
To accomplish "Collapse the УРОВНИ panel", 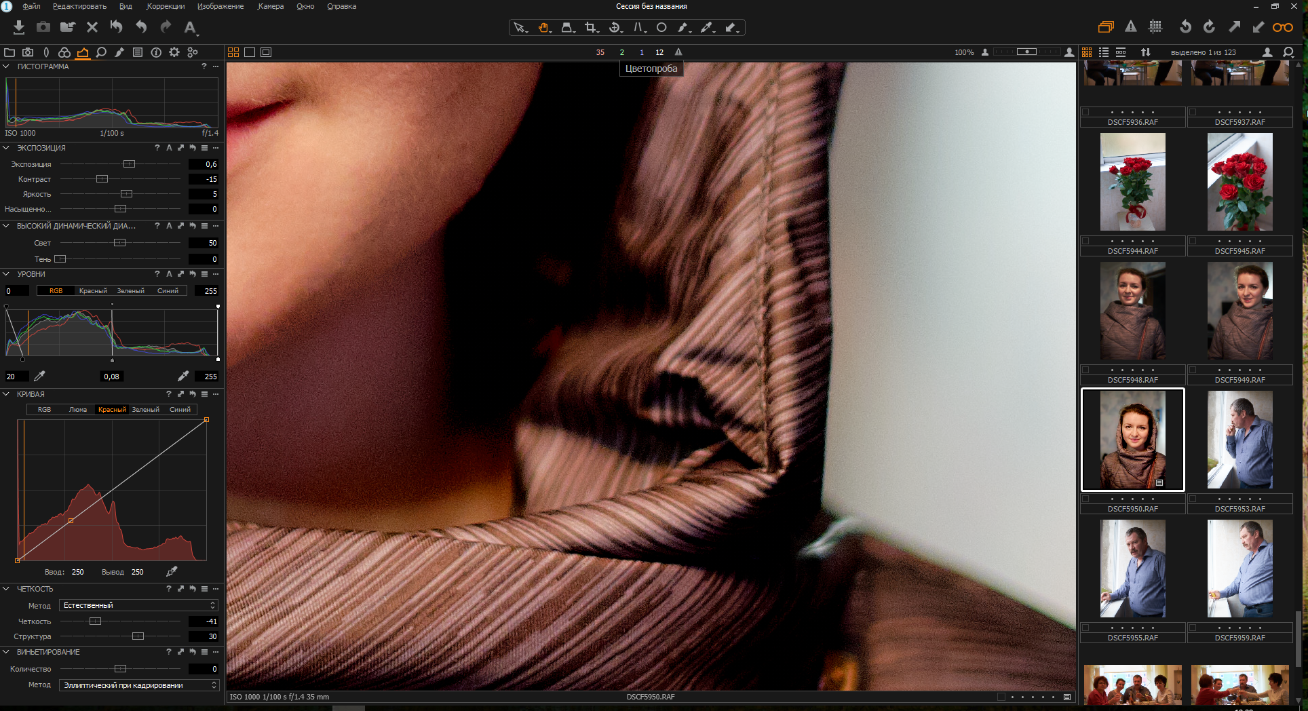I will pyautogui.click(x=6, y=274).
